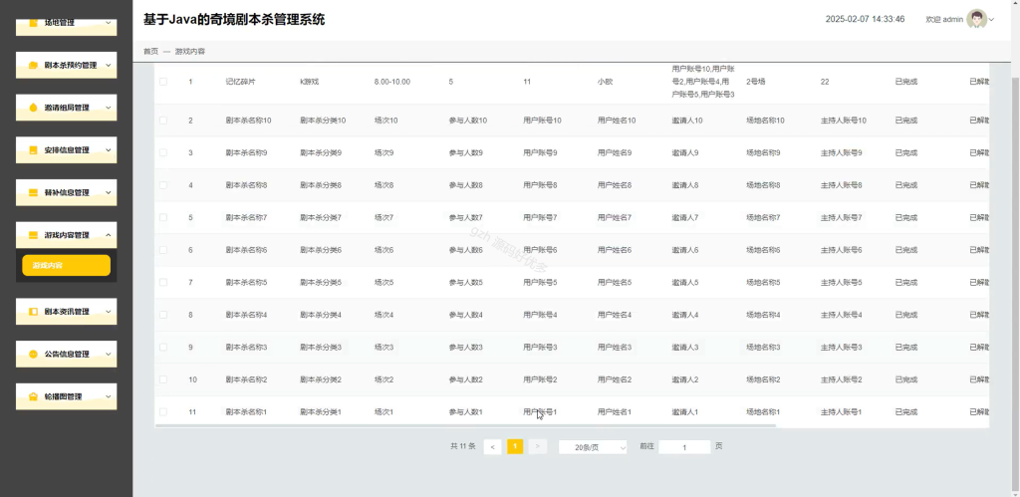Tick the checkbox for row 9 剧本杀名称3
Viewport: 1020px width, 497px height.
click(163, 347)
